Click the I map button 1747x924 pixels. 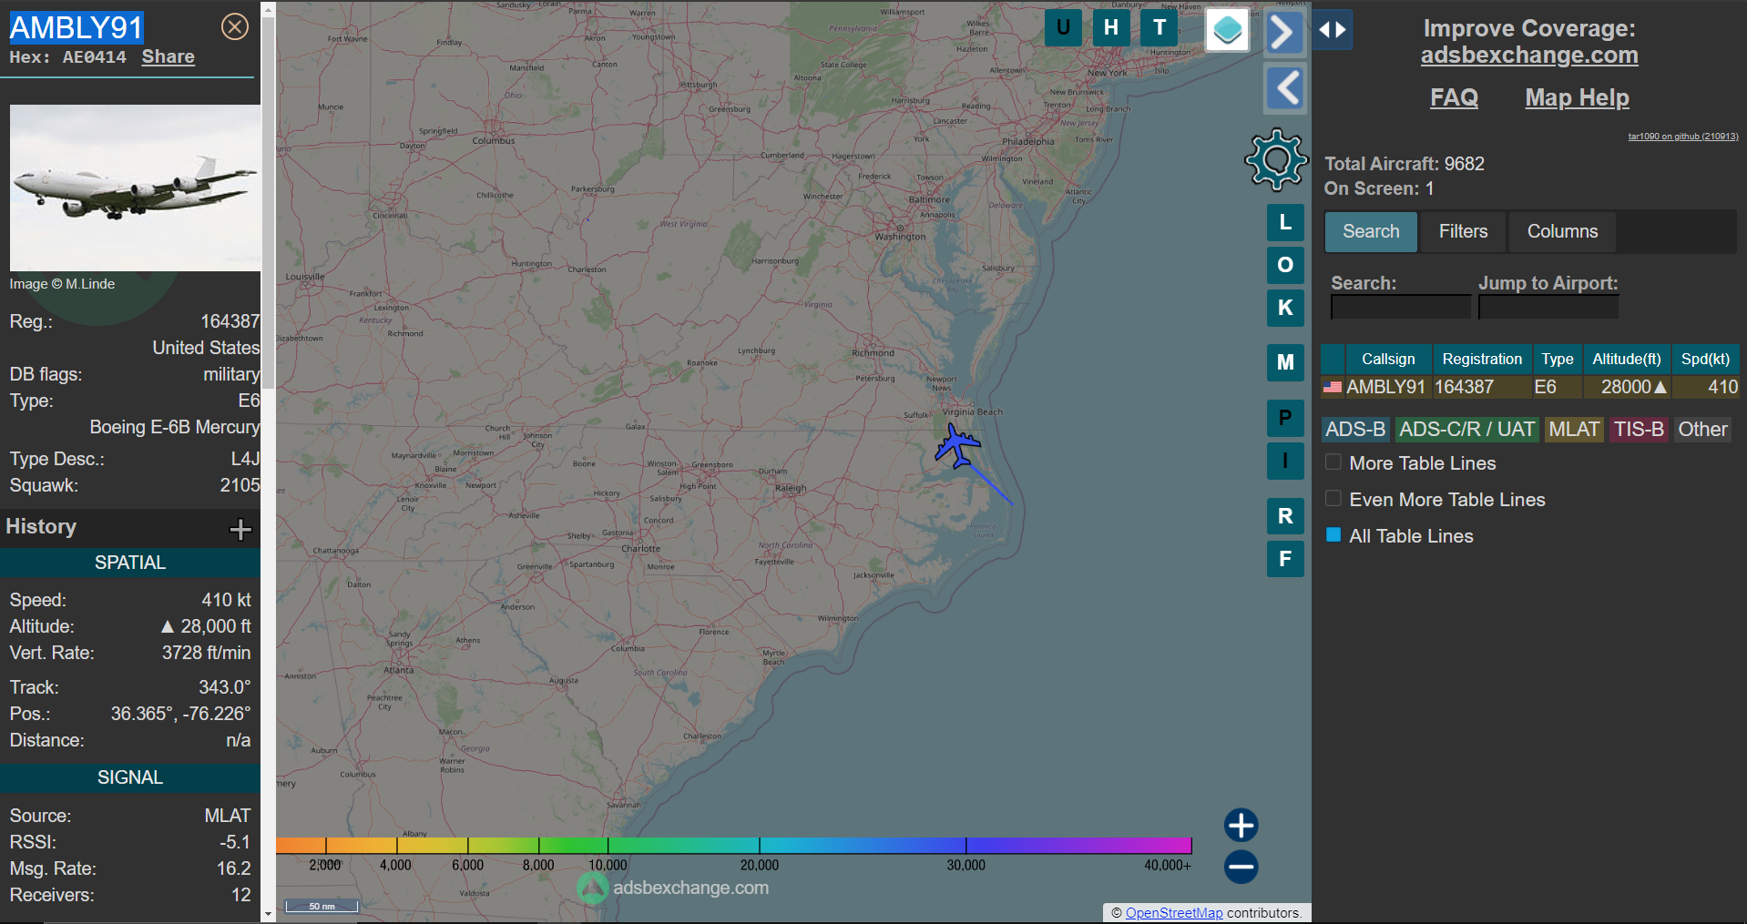[x=1285, y=461]
